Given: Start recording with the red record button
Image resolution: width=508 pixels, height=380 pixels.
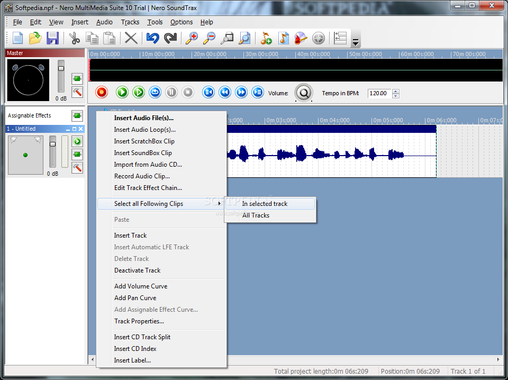Looking at the screenshot, I should click(x=102, y=93).
